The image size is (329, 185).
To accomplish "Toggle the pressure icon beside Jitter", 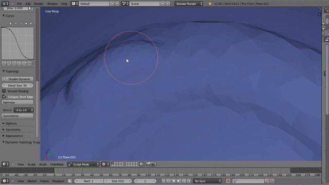I will [31, 8].
